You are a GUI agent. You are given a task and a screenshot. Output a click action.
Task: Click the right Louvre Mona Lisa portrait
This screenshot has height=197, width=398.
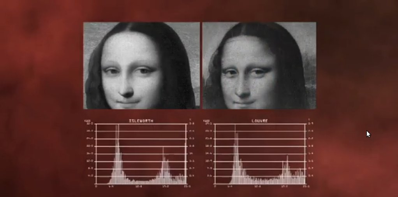click(259, 66)
